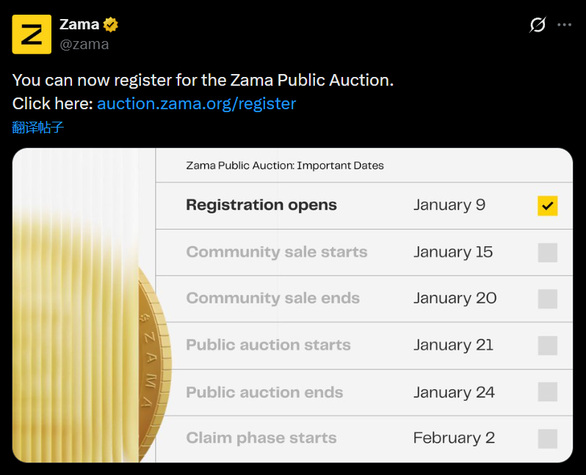This screenshot has width=586, height=475.
Task: Click the Public auction starts row label
Action: 268,345
